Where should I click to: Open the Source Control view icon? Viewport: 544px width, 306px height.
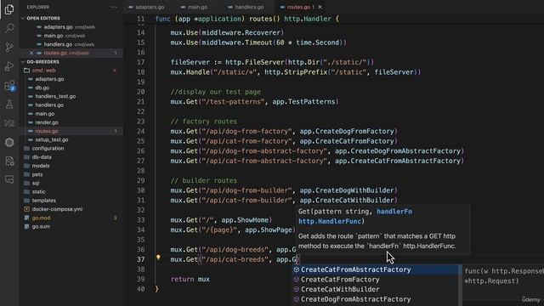pos(9,47)
